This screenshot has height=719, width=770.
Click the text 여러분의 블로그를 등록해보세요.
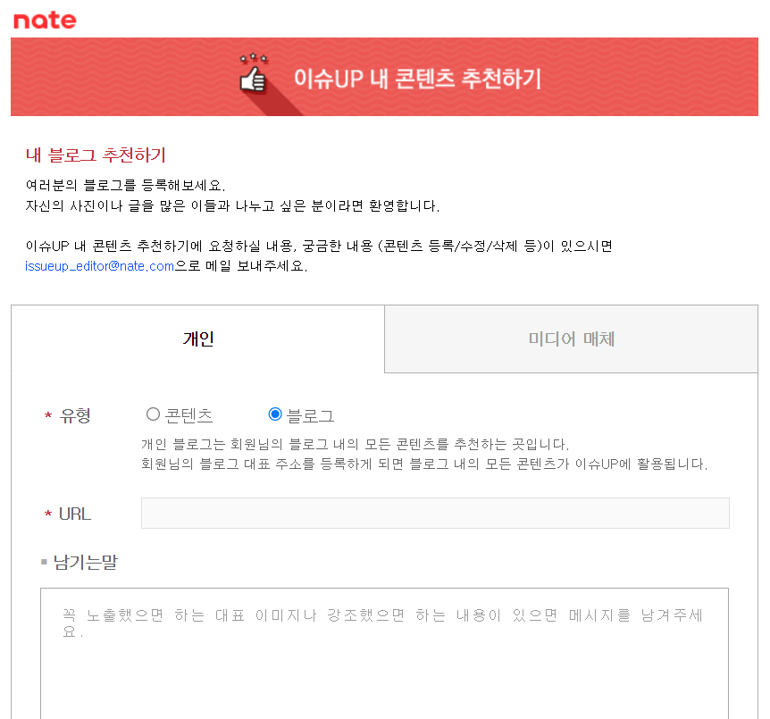tap(126, 186)
